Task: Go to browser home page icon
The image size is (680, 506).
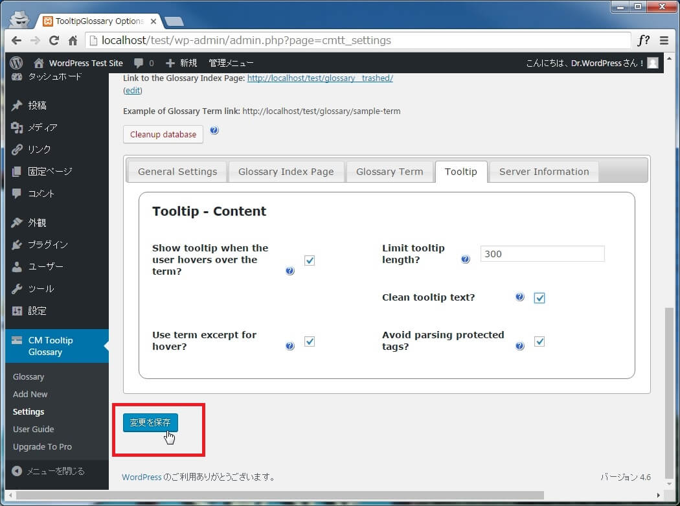Action: [x=73, y=40]
